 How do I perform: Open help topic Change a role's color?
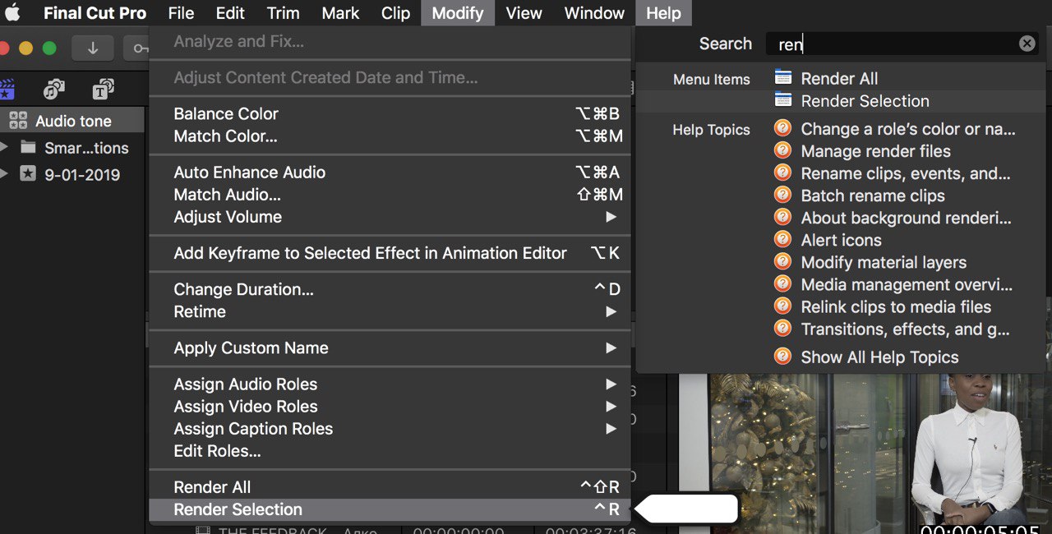tap(908, 129)
